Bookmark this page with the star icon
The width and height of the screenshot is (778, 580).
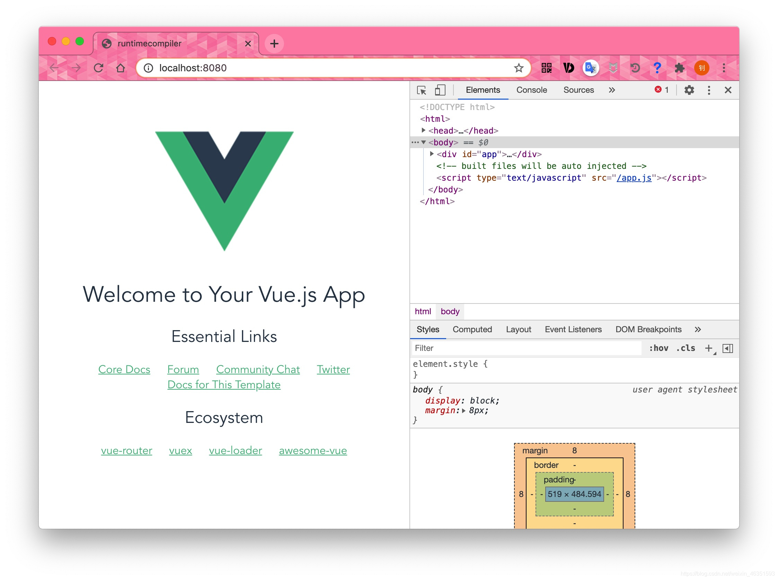point(518,68)
